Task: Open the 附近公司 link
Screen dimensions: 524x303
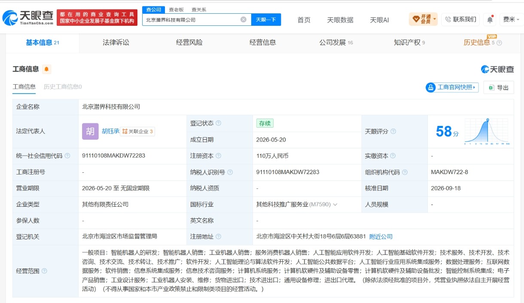Action: 381,236
